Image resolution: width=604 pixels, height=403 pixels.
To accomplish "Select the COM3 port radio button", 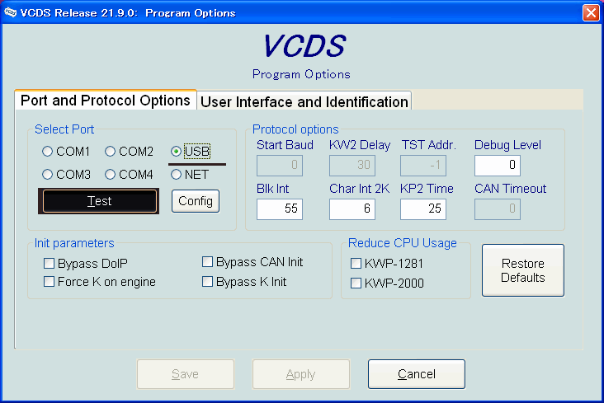I will tap(47, 175).
